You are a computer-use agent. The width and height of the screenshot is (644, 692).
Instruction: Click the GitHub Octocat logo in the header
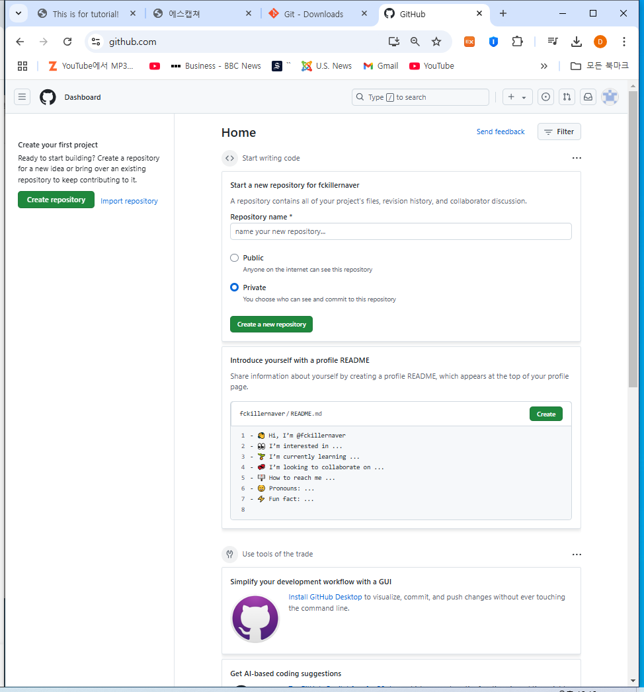click(48, 97)
